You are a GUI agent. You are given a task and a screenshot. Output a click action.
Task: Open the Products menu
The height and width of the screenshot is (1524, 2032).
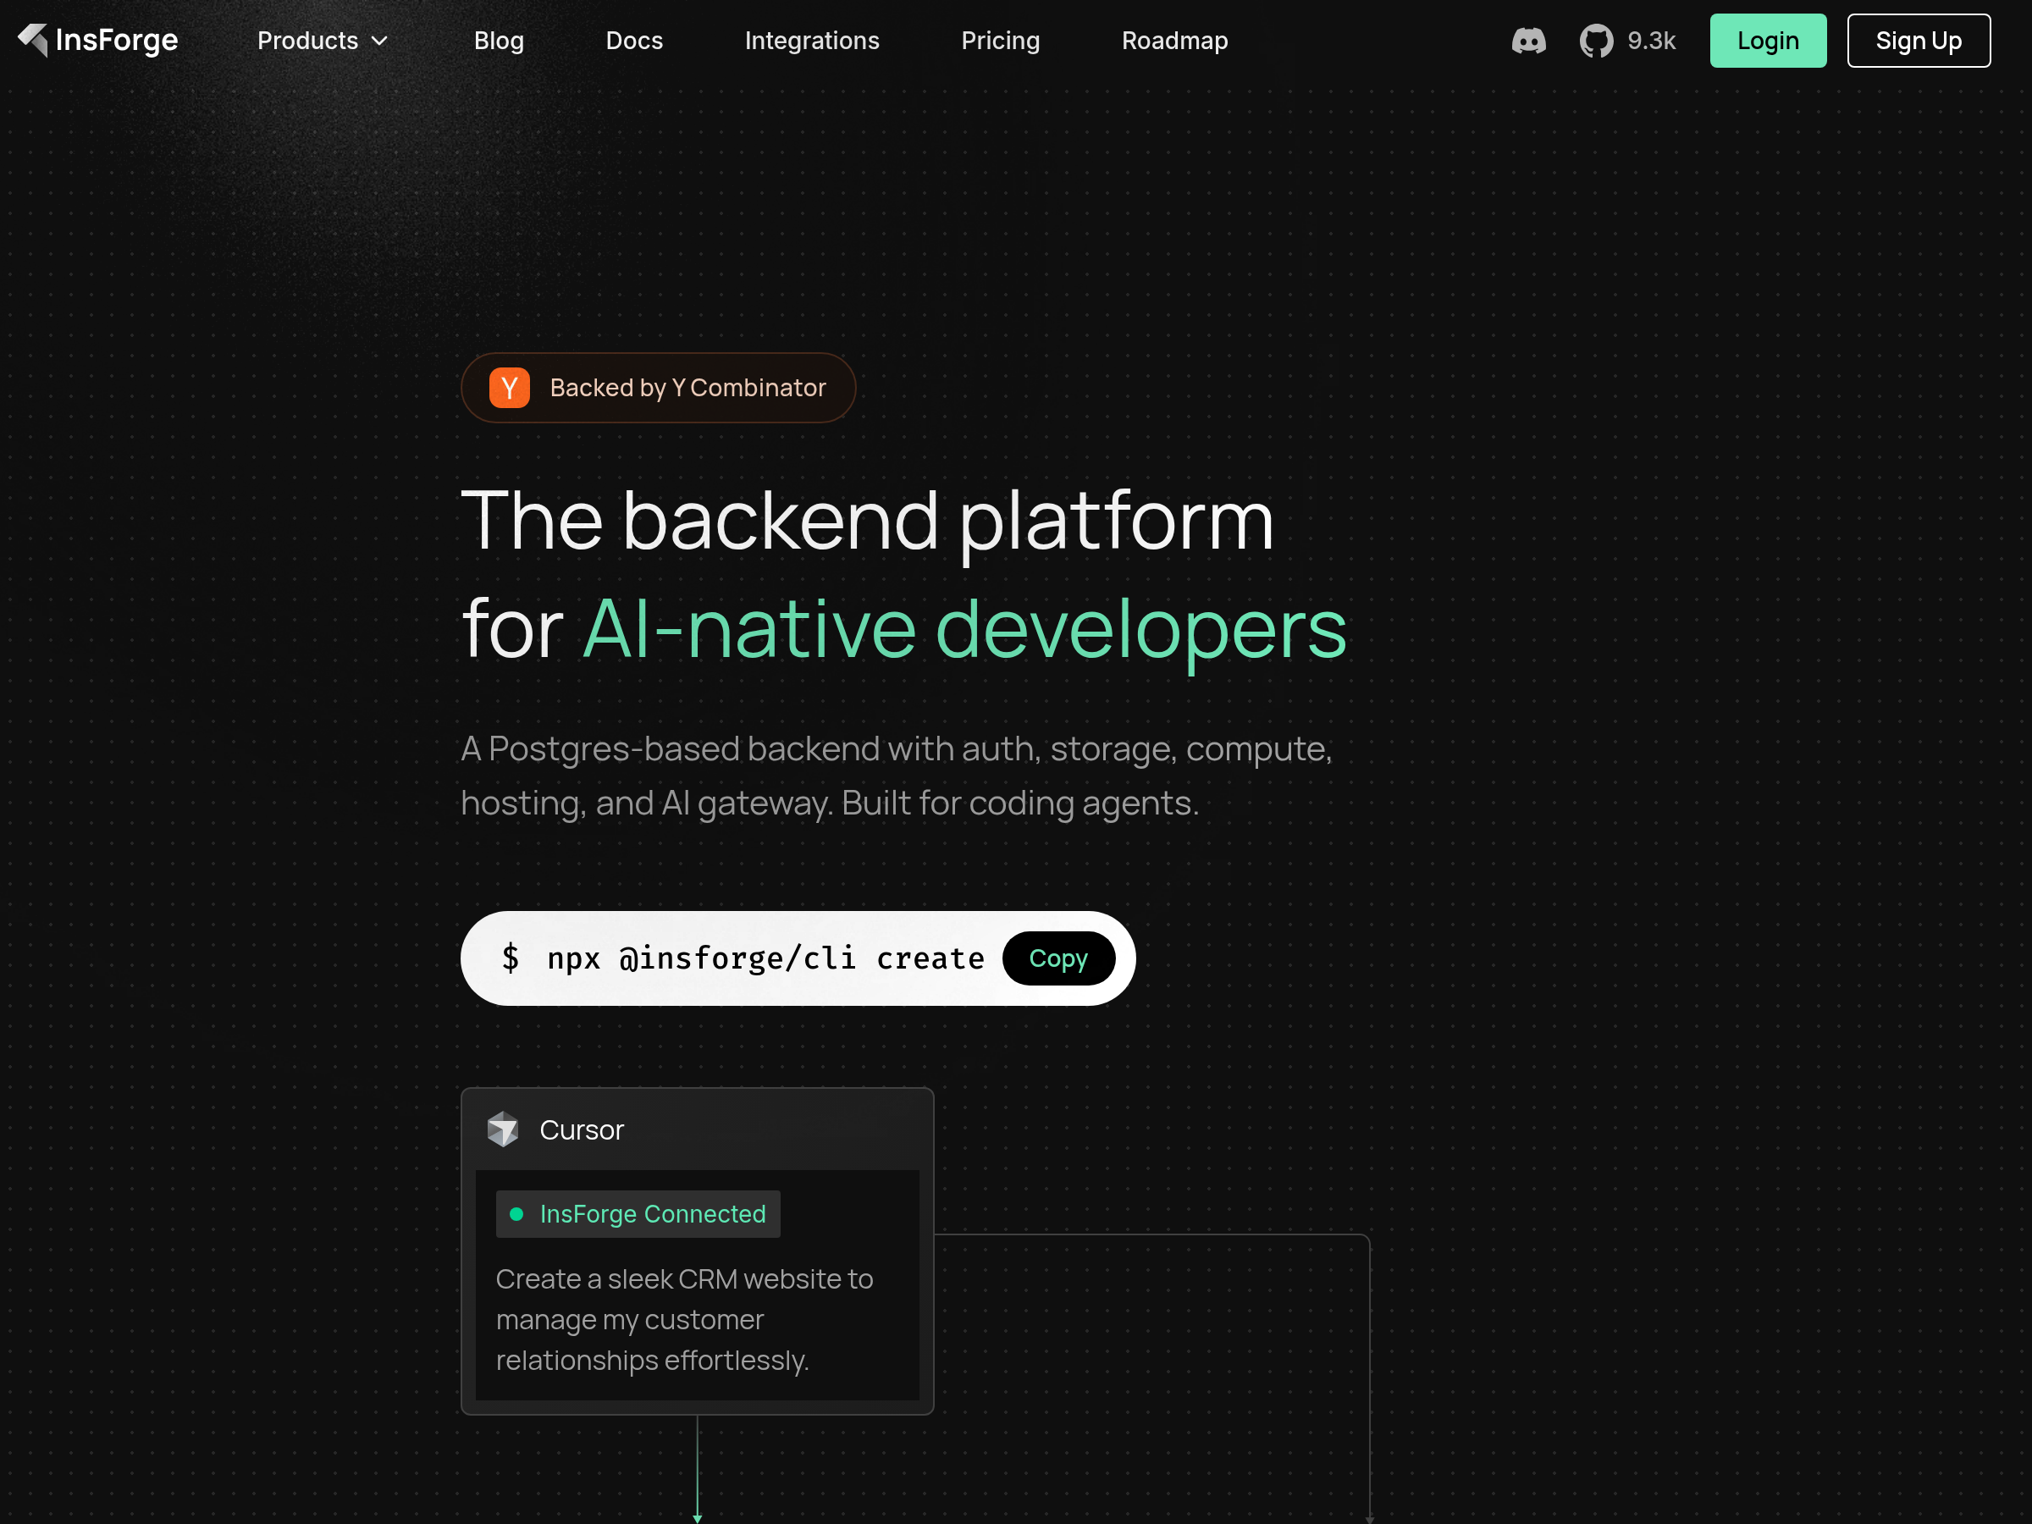(323, 41)
